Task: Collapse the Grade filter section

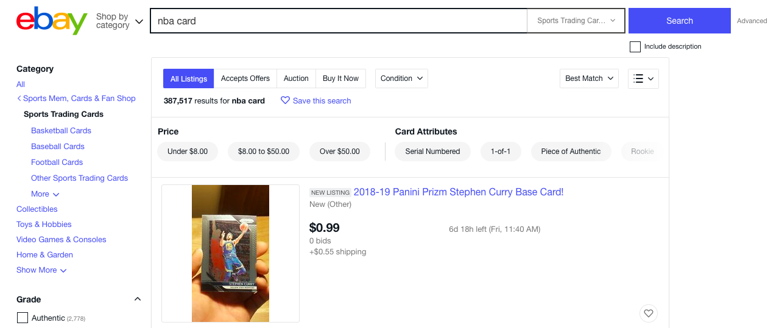Action: (138, 299)
